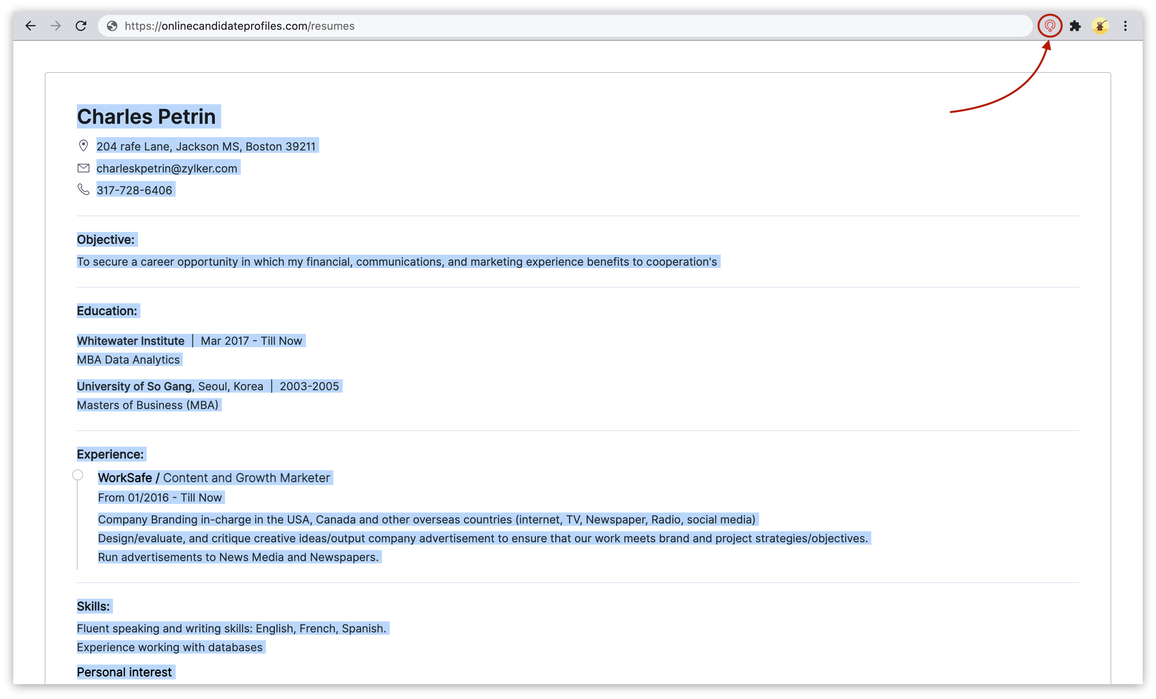Screen dimensions: 1156x699
Task: Click Experience working with databases
Action: tap(170, 647)
